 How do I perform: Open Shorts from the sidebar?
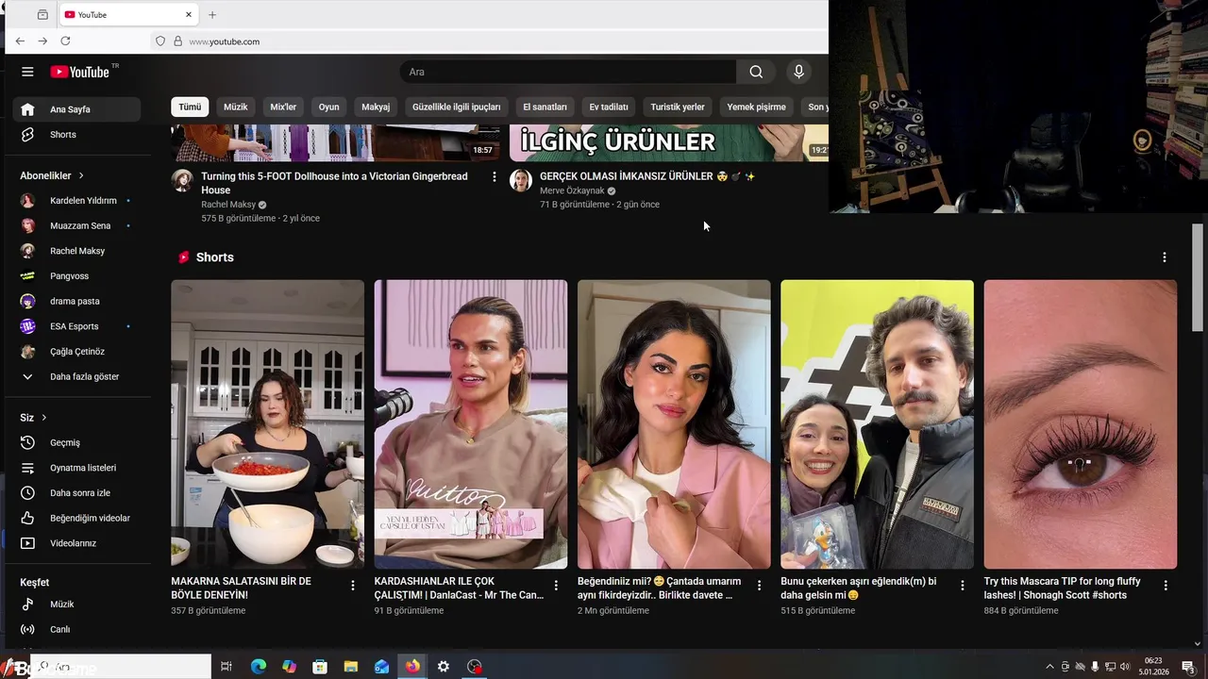(x=76, y=135)
